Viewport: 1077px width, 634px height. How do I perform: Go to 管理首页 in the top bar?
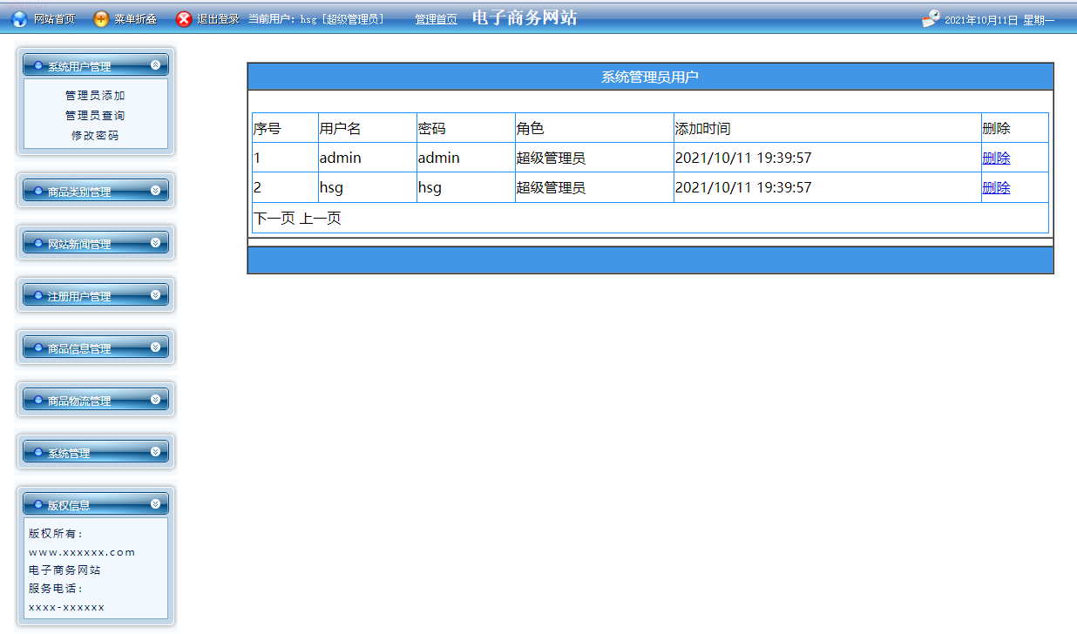click(x=436, y=19)
